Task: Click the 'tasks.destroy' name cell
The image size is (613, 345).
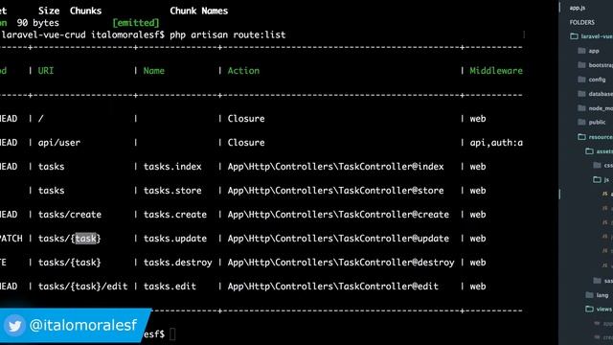Action: (x=177, y=263)
